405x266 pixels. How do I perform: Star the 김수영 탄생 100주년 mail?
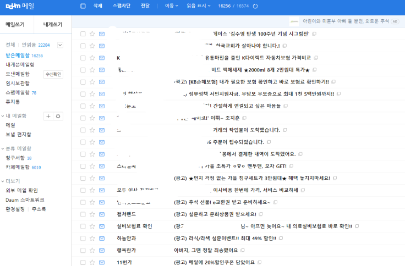point(92,34)
